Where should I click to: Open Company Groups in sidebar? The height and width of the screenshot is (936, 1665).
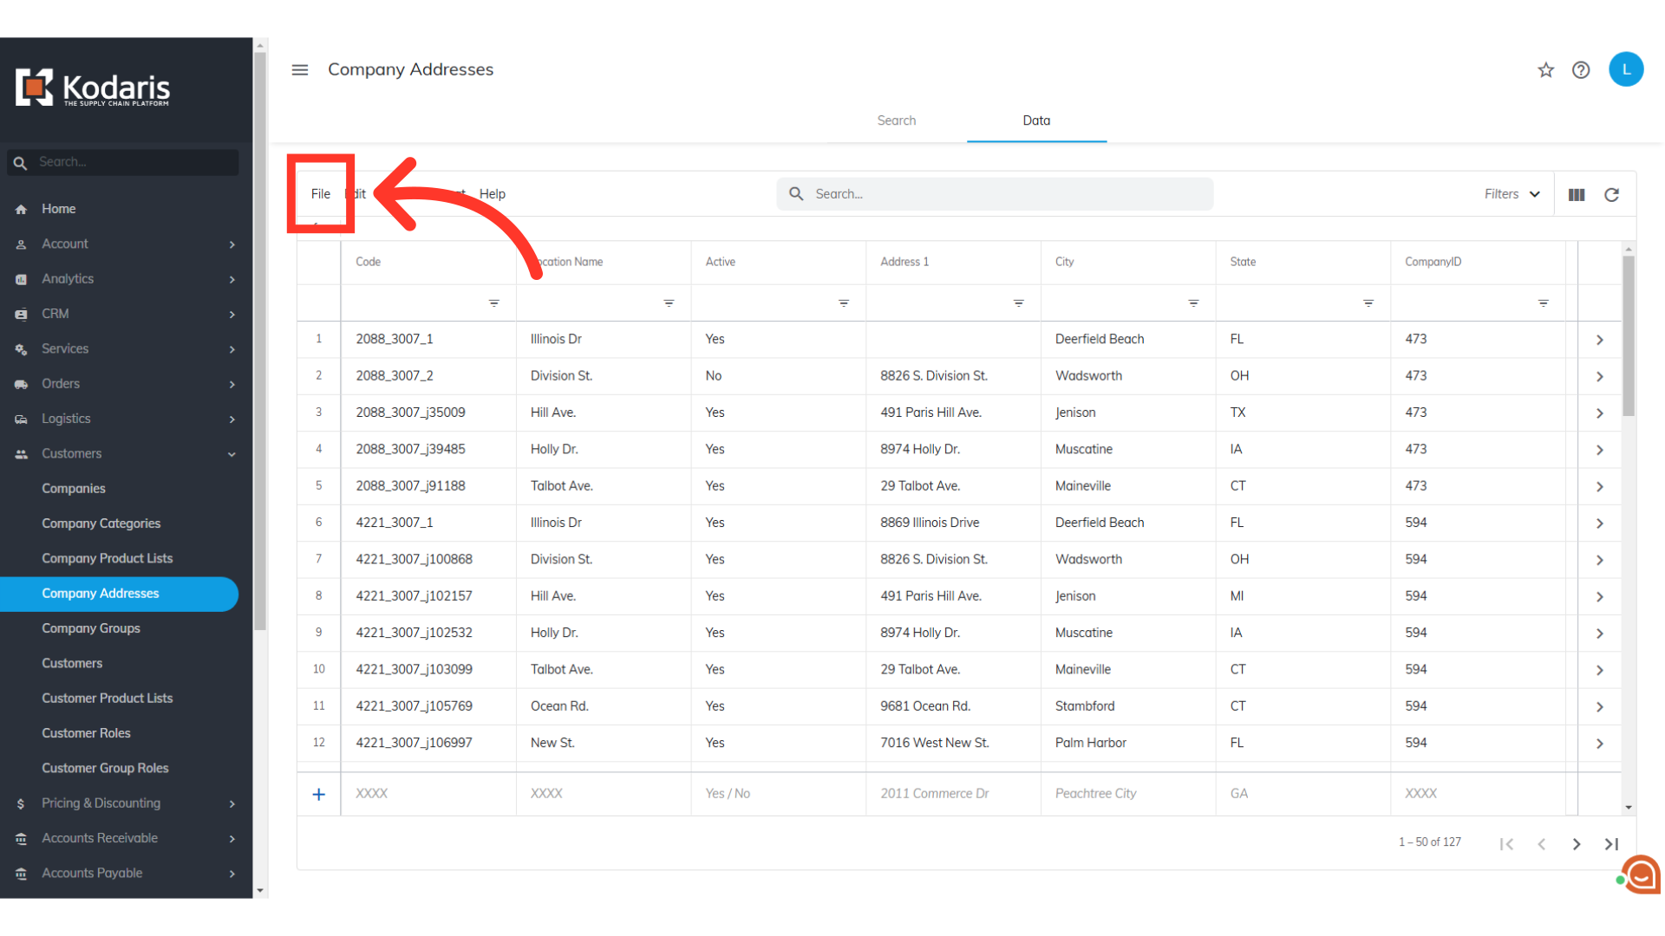[x=91, y=628]
